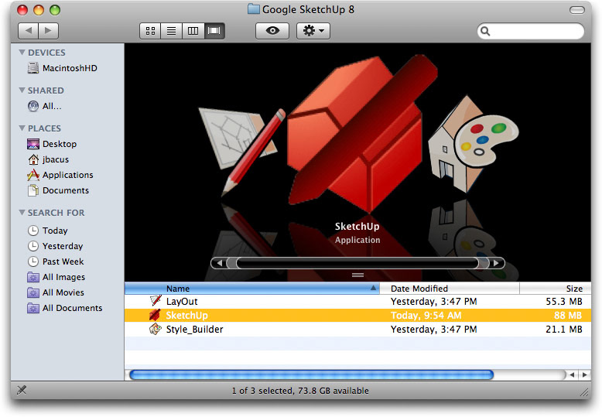602x417 pixels.
Task: Sort by the Size column
Action: click(556, 289)
